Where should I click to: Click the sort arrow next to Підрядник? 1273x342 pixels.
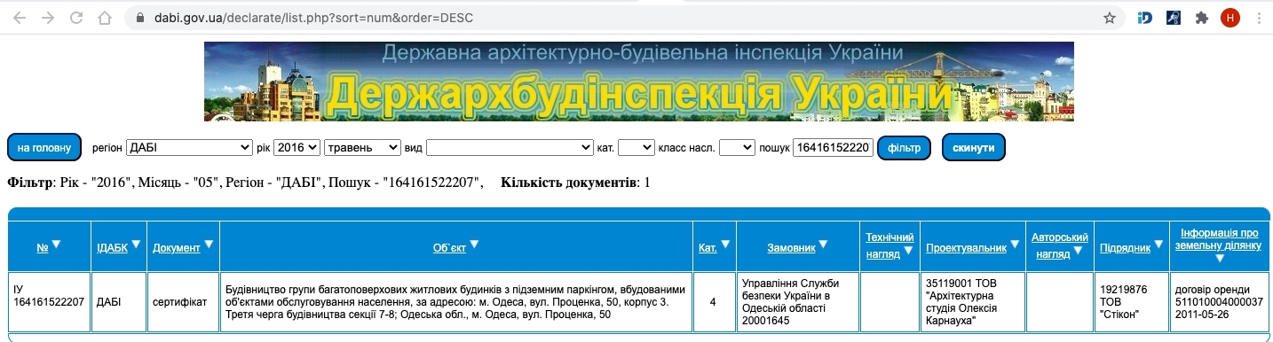(x=1159, y=245)
